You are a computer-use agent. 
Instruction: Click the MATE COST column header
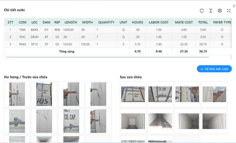pos(184,22)
